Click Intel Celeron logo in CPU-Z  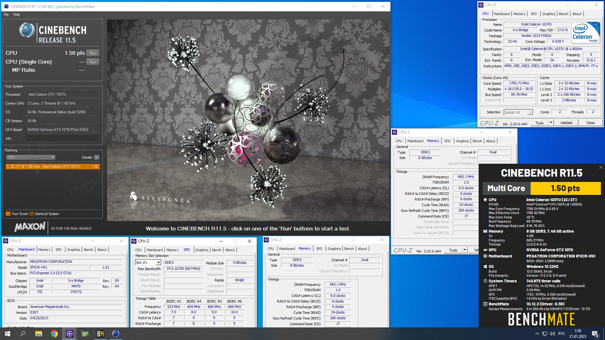586,33
